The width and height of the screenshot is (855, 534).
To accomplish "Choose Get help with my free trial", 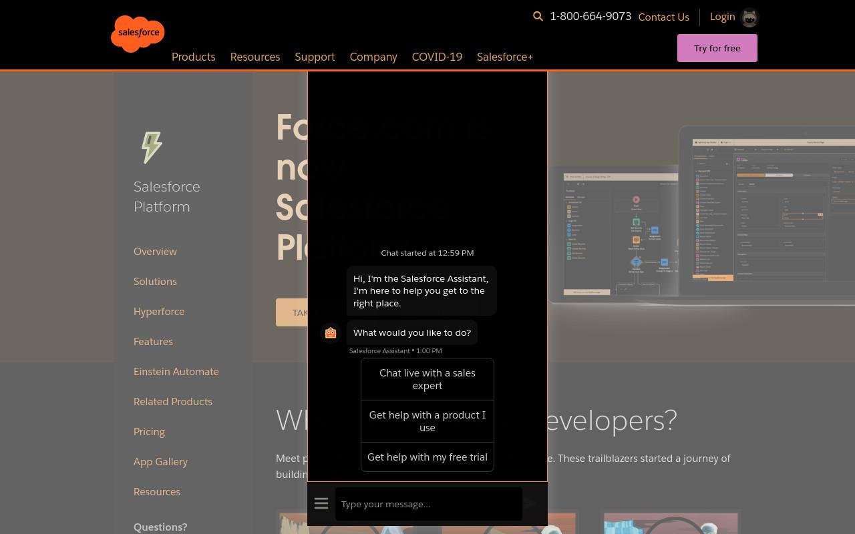I will pos(427,457).
